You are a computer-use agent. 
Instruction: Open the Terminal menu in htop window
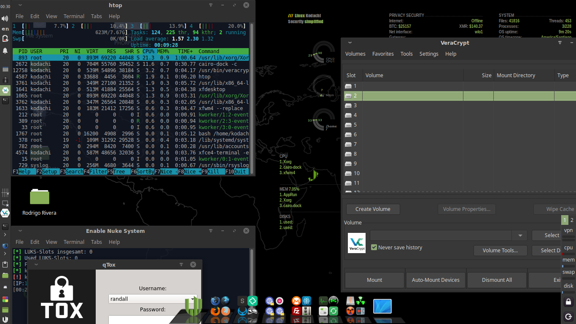[x=74, y=16]
